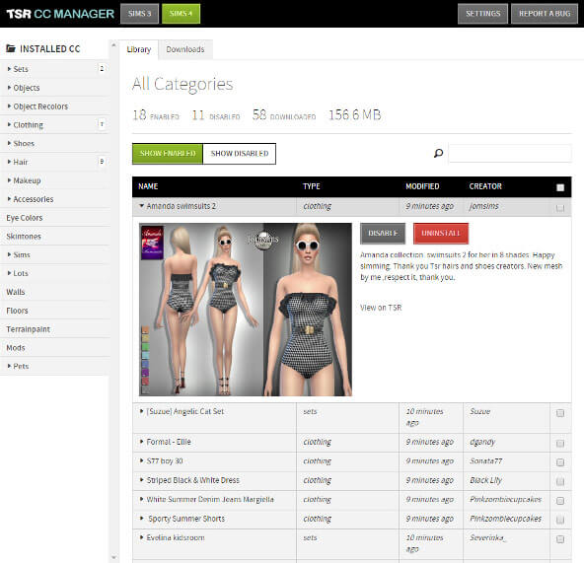Click the TSR CC Manager logo
584x563 pixels.
coord(60,14)
